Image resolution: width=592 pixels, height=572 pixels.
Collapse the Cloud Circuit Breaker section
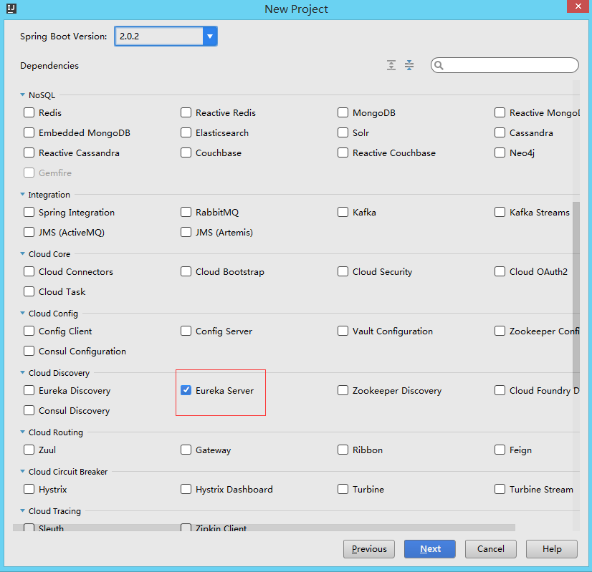coord(23,471)
